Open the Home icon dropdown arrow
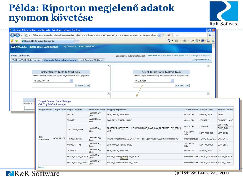 pos(172,41)
